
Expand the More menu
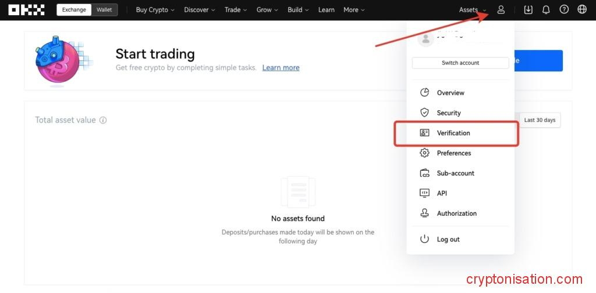pyautogui.click(x=354, y=10)
